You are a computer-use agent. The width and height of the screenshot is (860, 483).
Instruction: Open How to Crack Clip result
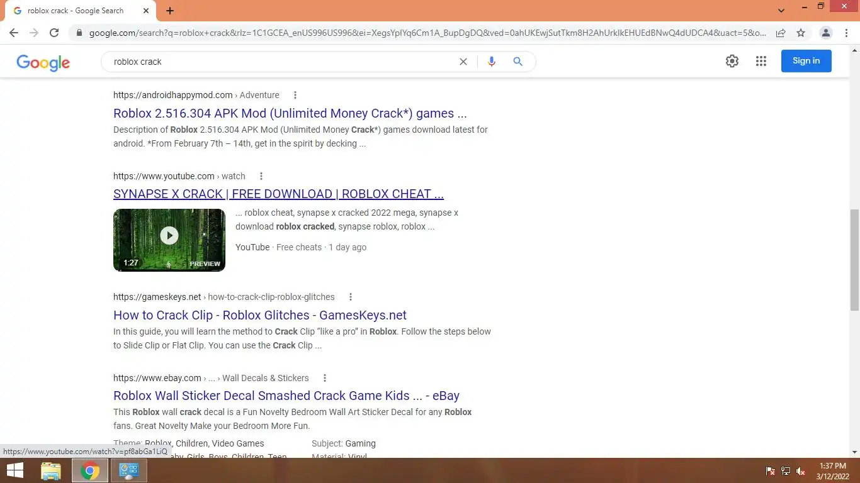260,315
